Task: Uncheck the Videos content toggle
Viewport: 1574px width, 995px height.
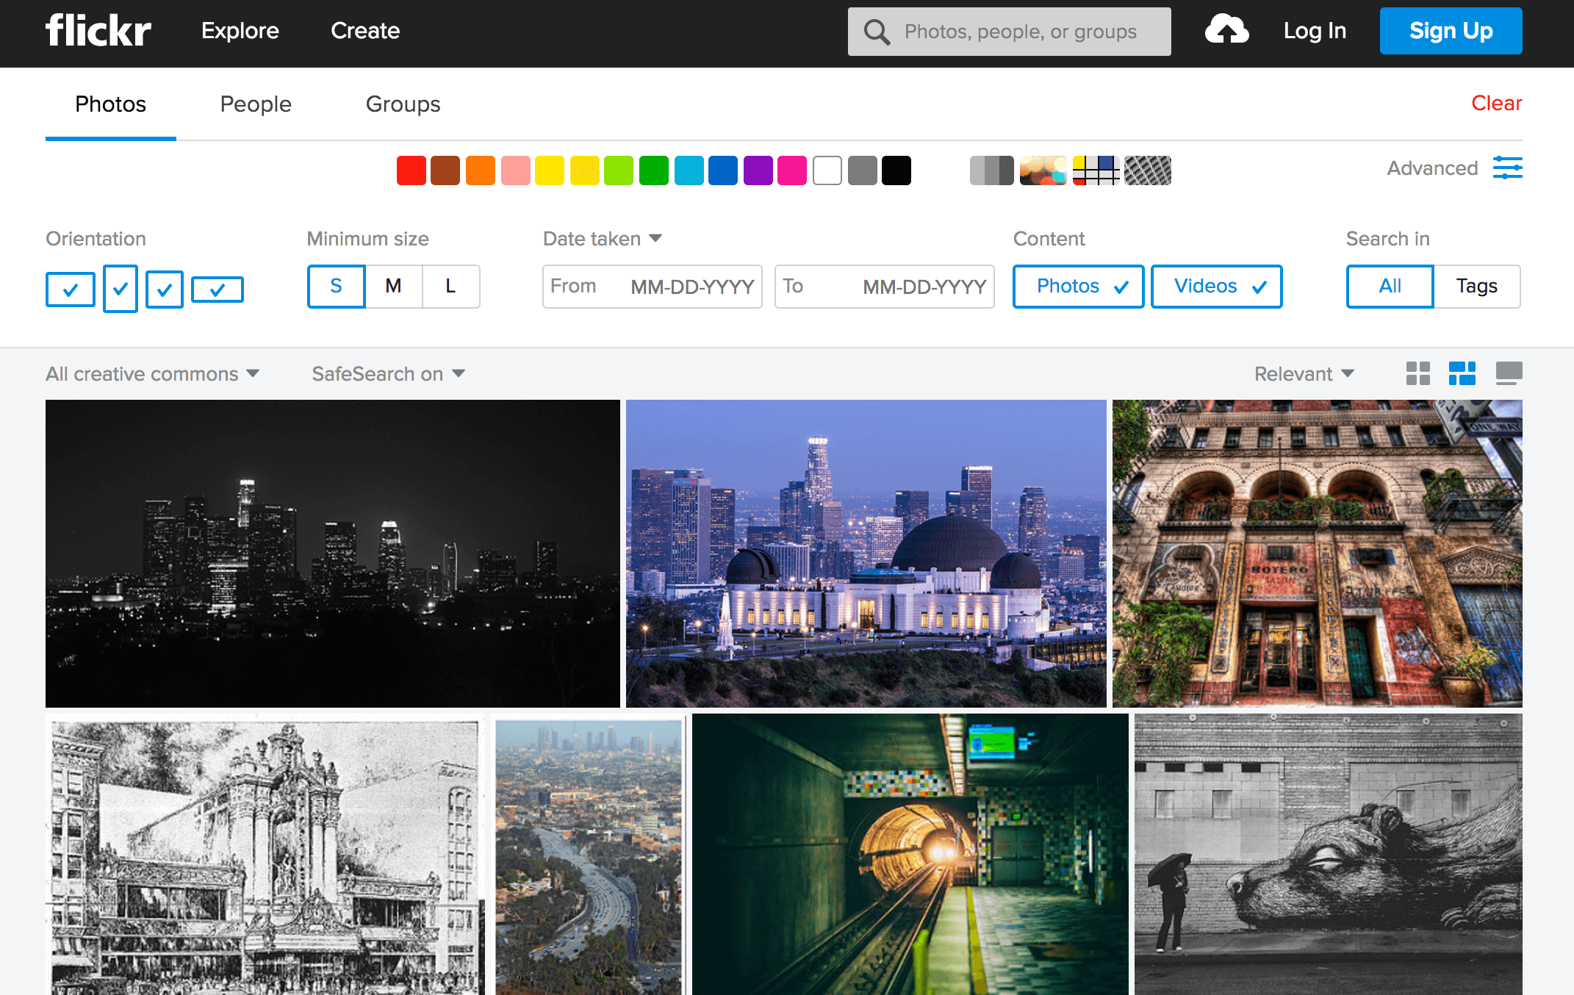Action: click(1216, 287)
